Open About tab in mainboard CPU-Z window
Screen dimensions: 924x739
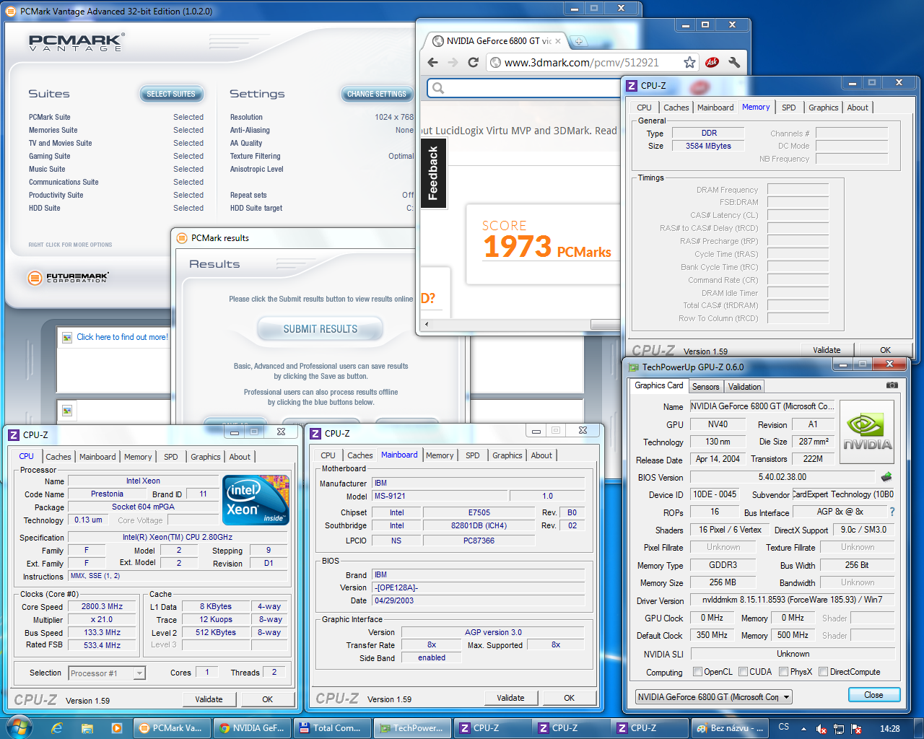541,455
